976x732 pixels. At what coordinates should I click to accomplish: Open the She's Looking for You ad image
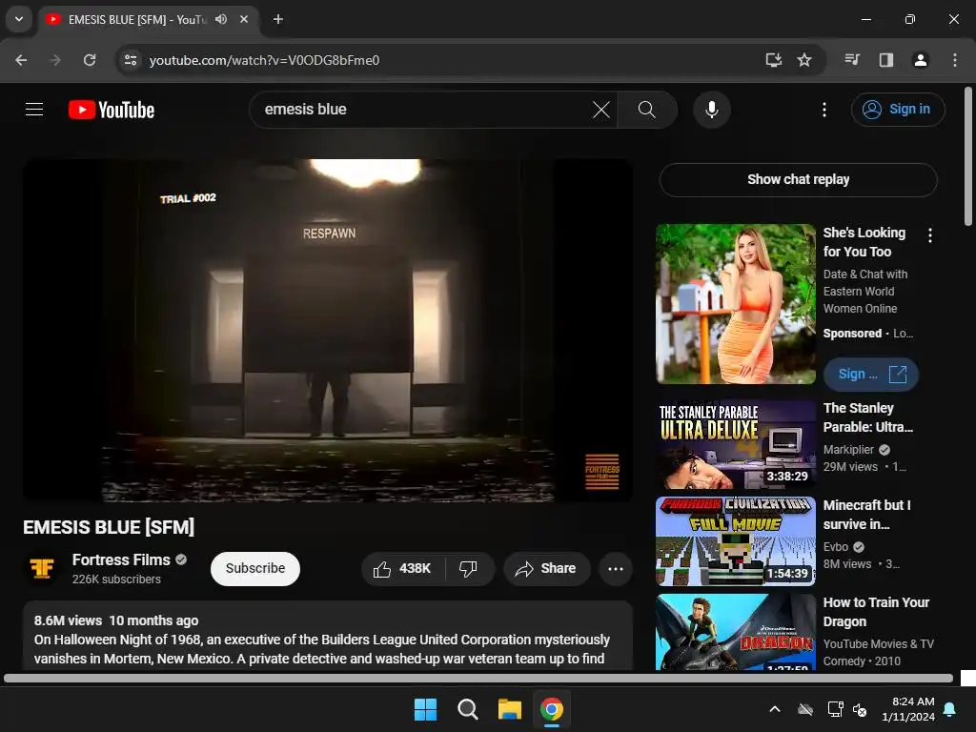[735, 304]
